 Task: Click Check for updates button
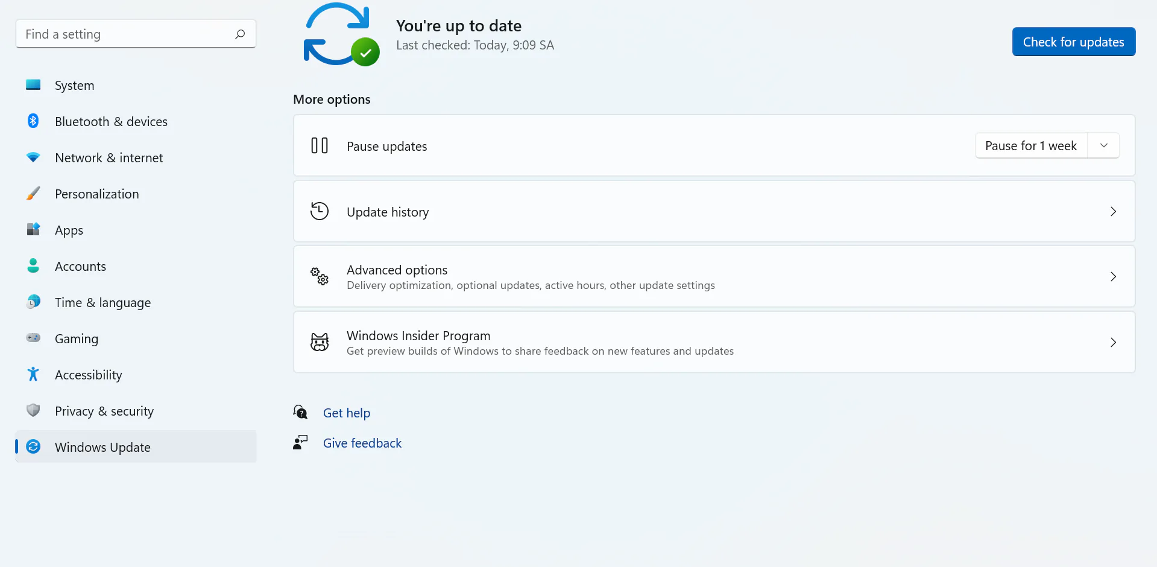(x=1073, y=42)
